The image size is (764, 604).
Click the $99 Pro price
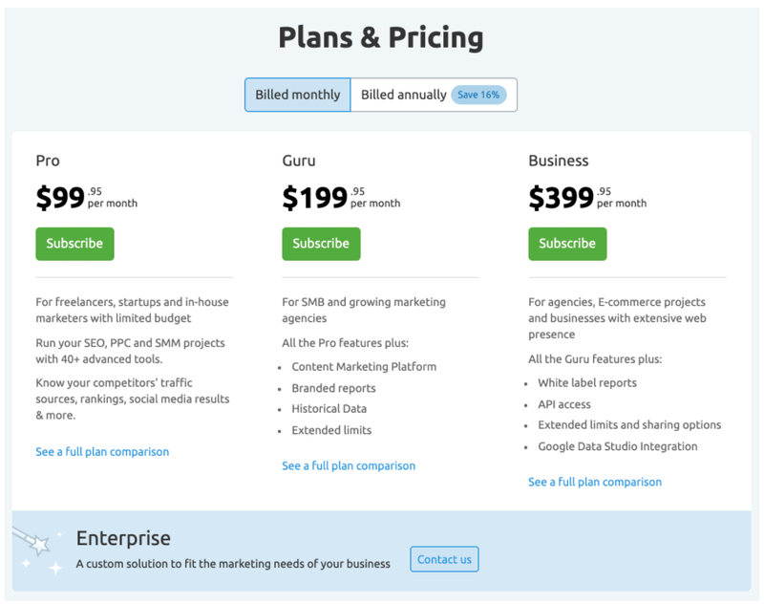coord(61,198)
